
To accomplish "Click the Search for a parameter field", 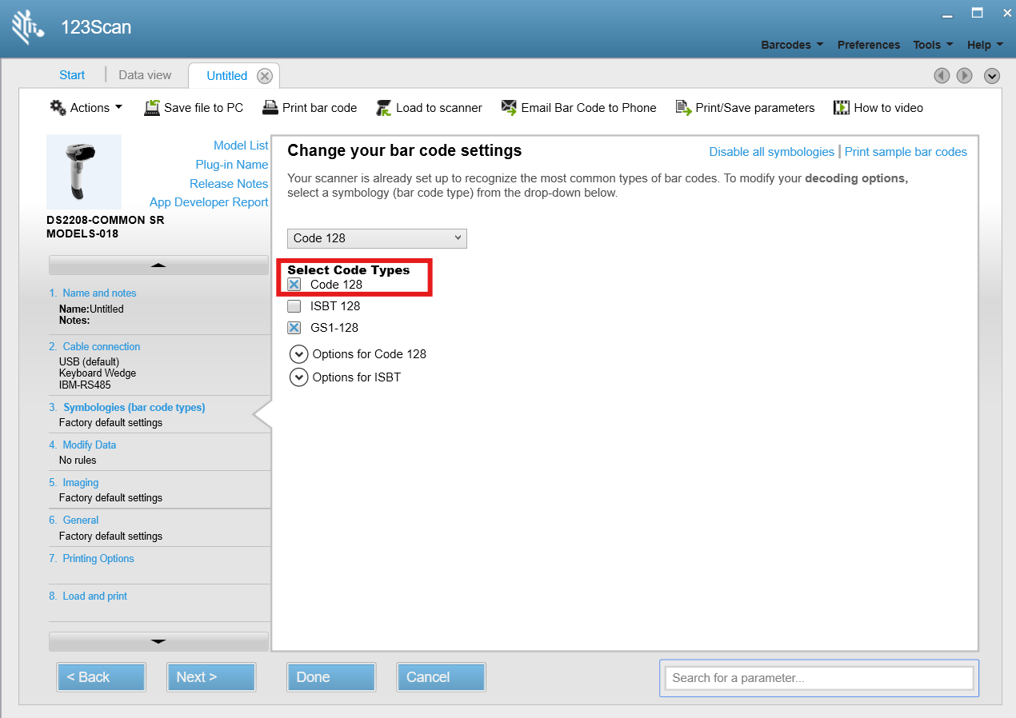I will (819, 678).
